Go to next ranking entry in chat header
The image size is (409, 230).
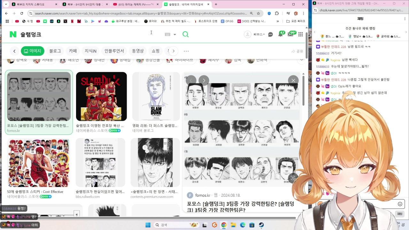click(x=405, y=32)
